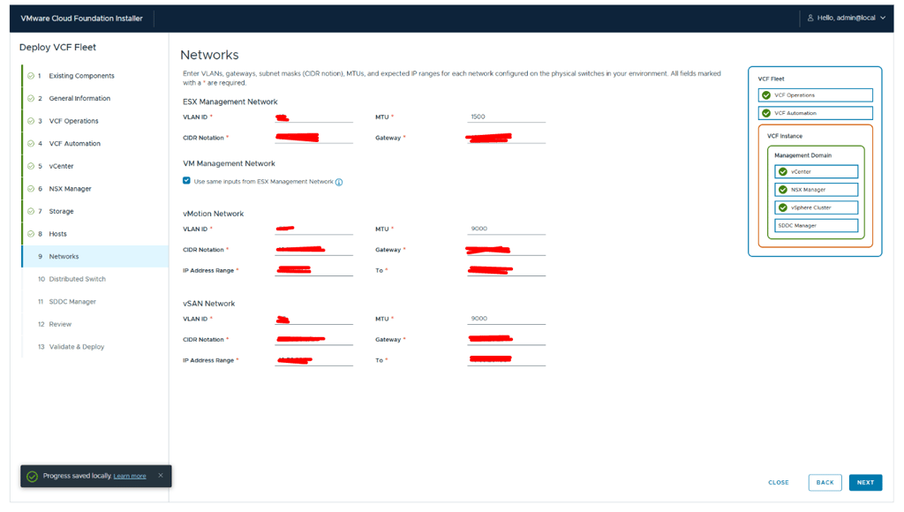This screenshot has width=904, height=512.
Task: Click the green check icon in Progress saved toast
Action: (x=33, y=477)
